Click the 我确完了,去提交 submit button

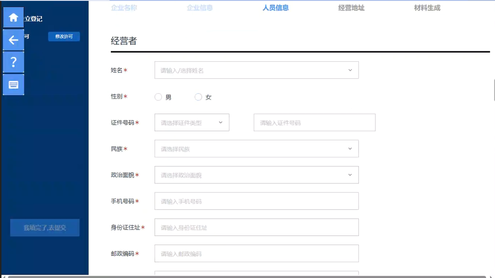point(44,227)
